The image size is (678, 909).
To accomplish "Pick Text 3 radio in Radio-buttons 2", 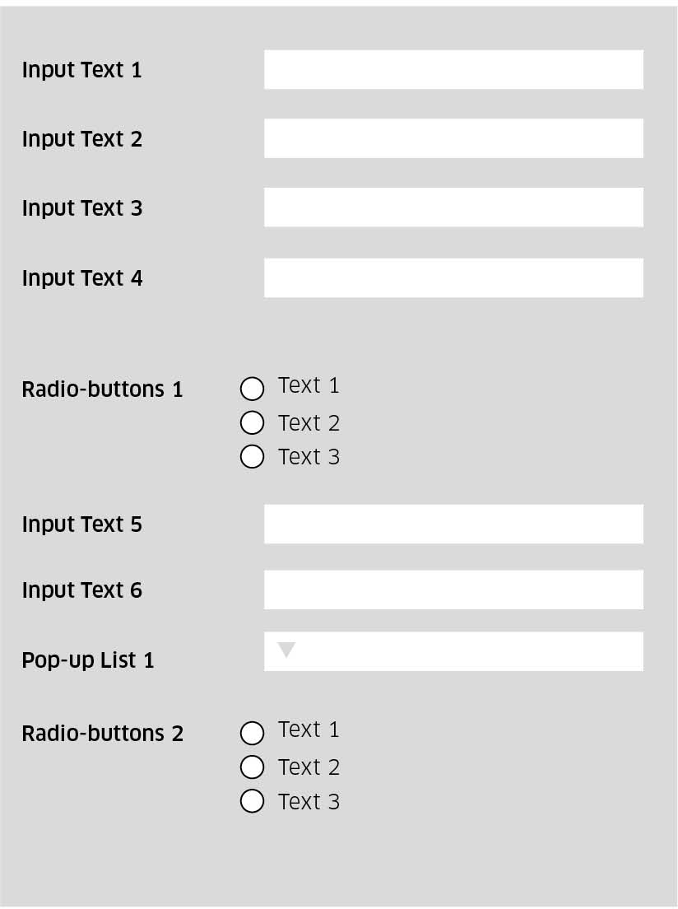I will click(252, 800).
